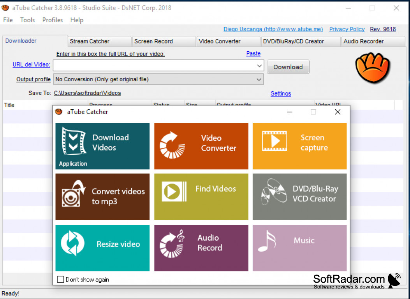Switch to DVD/BluRay/CD Creator tab
The image size is (410, 299).
(x=301, y=41)
